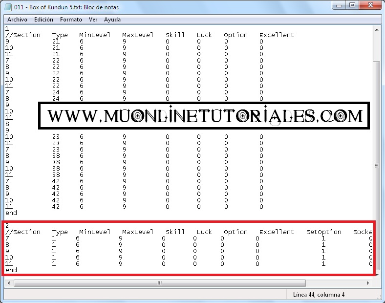Click the vertical scrollbar up arrow

coord(377,30)
